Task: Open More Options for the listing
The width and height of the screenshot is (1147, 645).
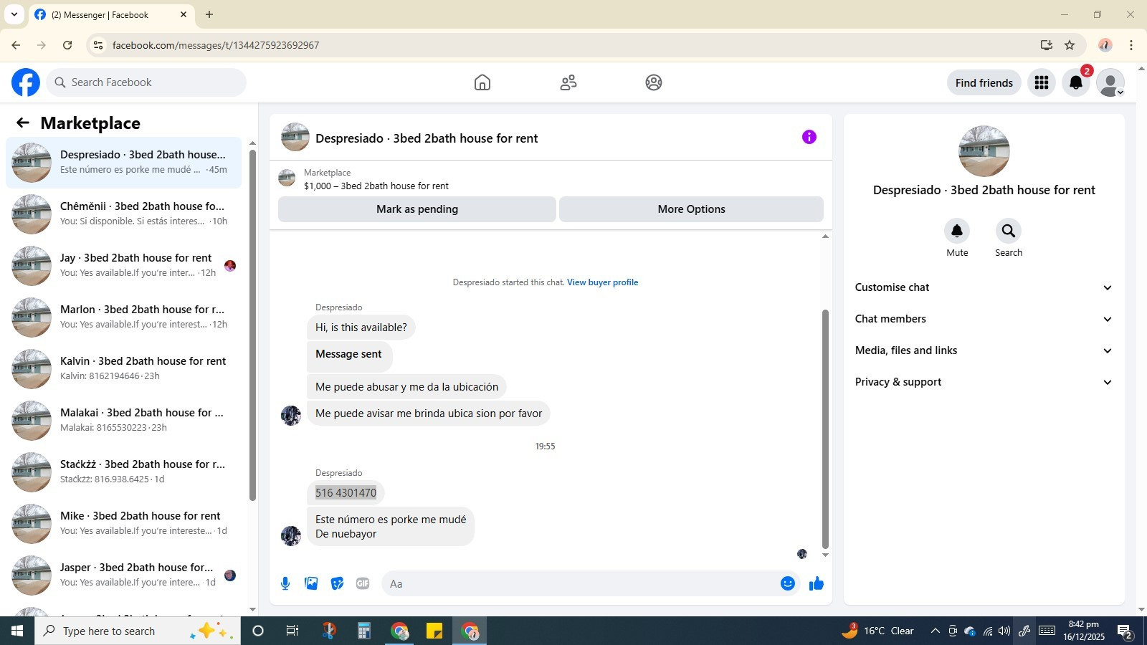Action: [x=691, y=209]
